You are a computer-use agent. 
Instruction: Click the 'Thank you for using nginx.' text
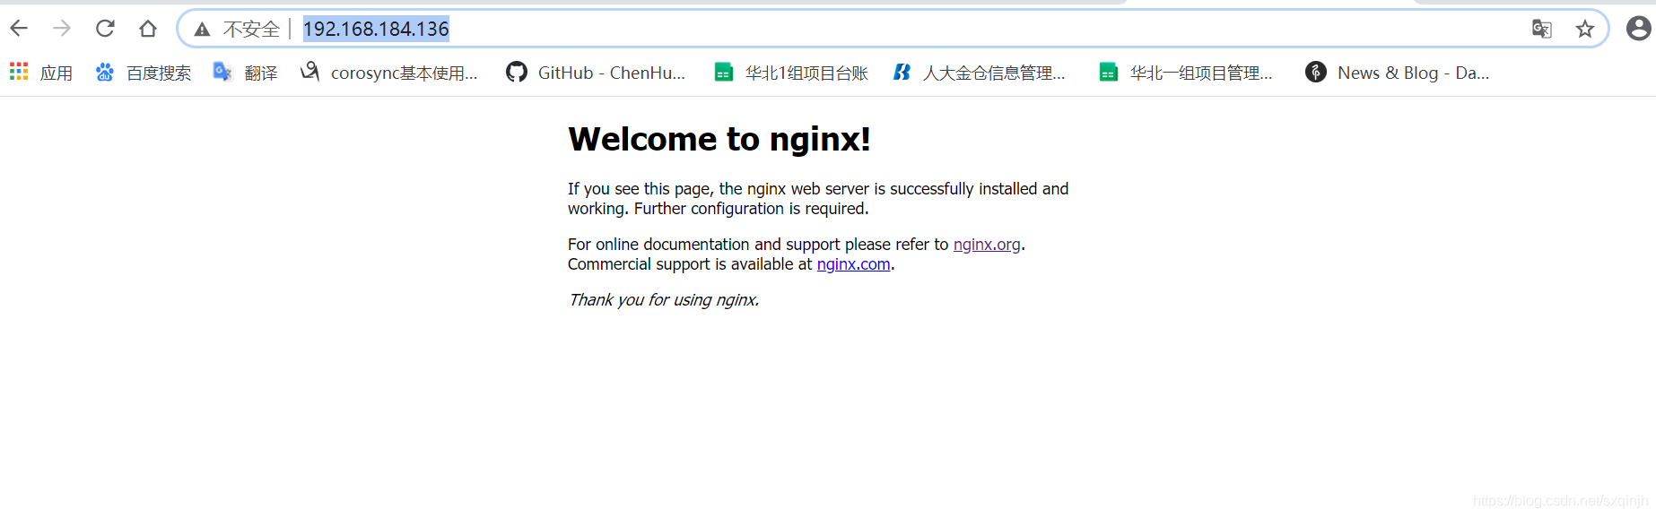click(664, 300)
